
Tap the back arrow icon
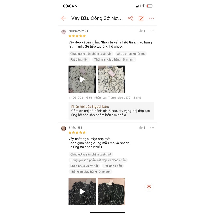coord(64,18)
